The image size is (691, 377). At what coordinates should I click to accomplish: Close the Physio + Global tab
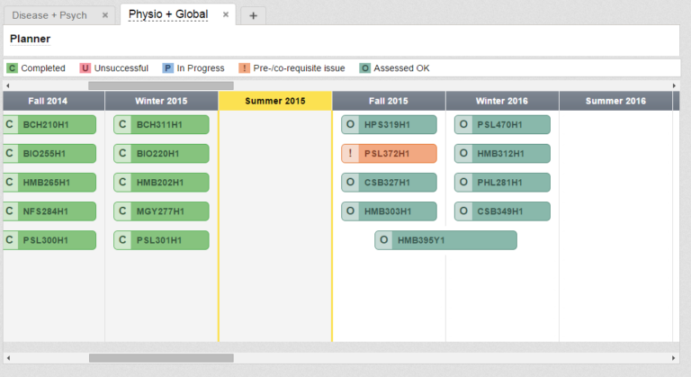pyautogui.click(x=226, y=14)
